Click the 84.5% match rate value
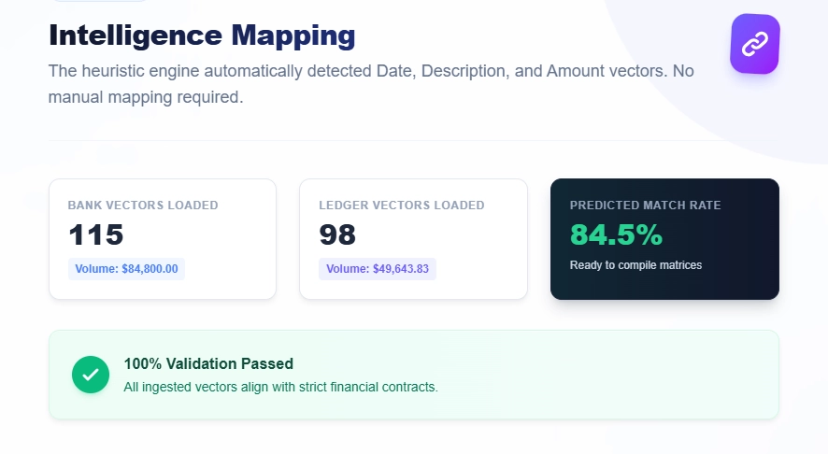 616,234
